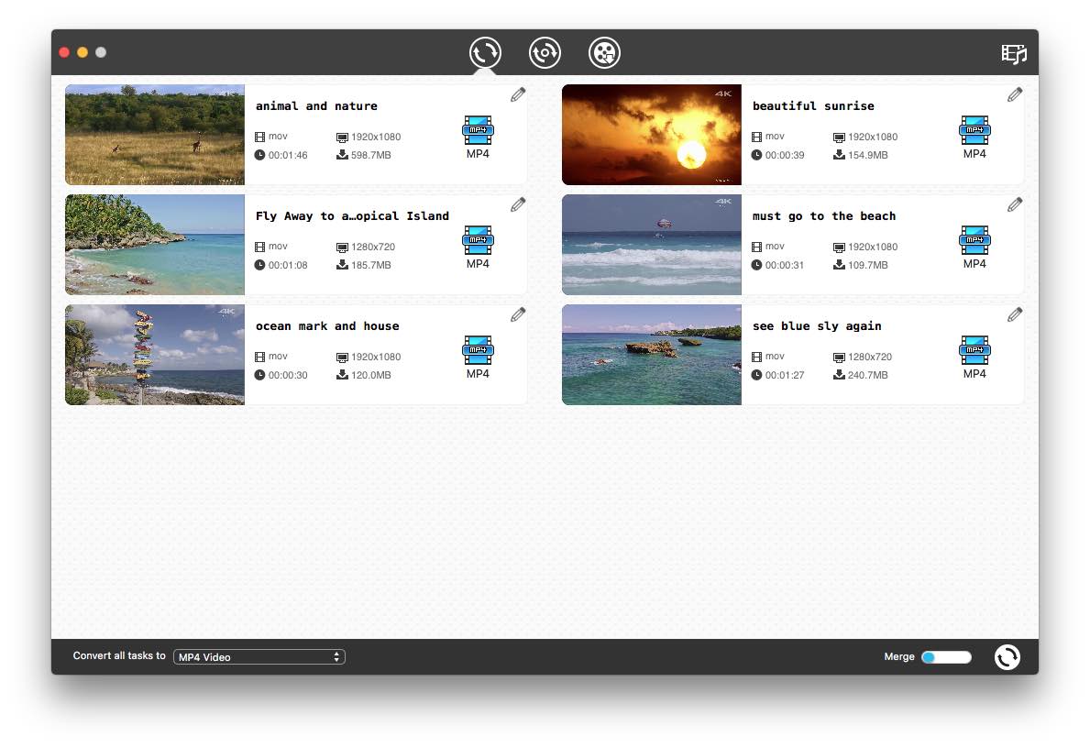Click edit pencil for 'must go to the beach'
The height and width of the screenshot is (748, 1090).
pyautogui.click(x=1015, y=204)
